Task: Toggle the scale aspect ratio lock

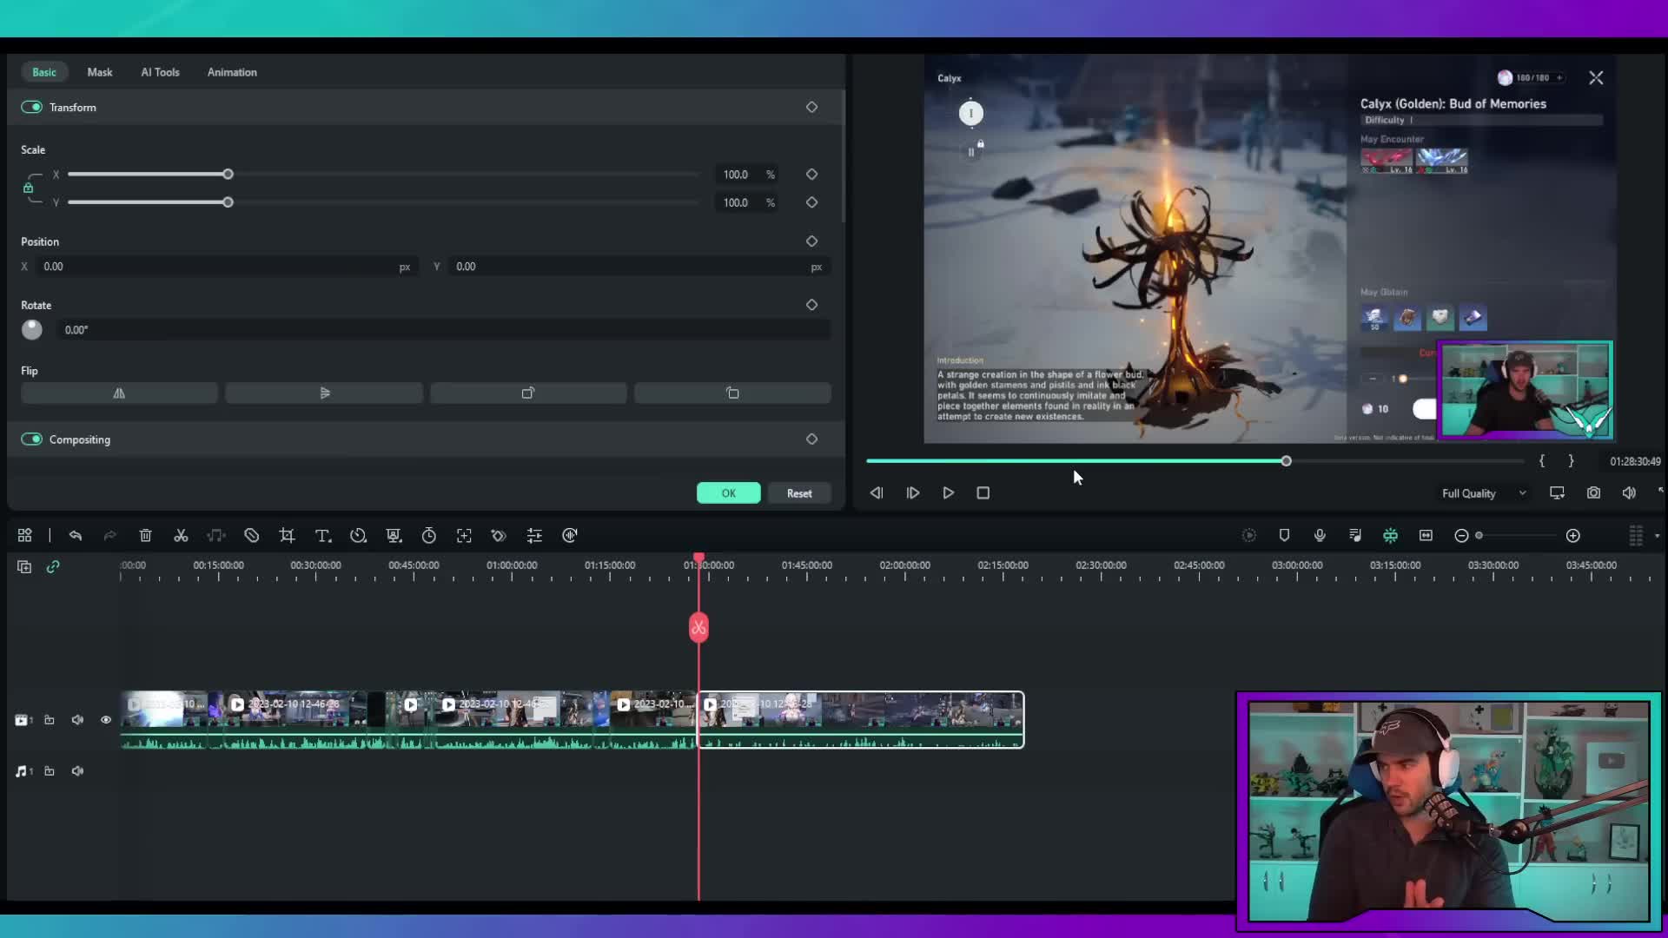Action: click(28, 188)
